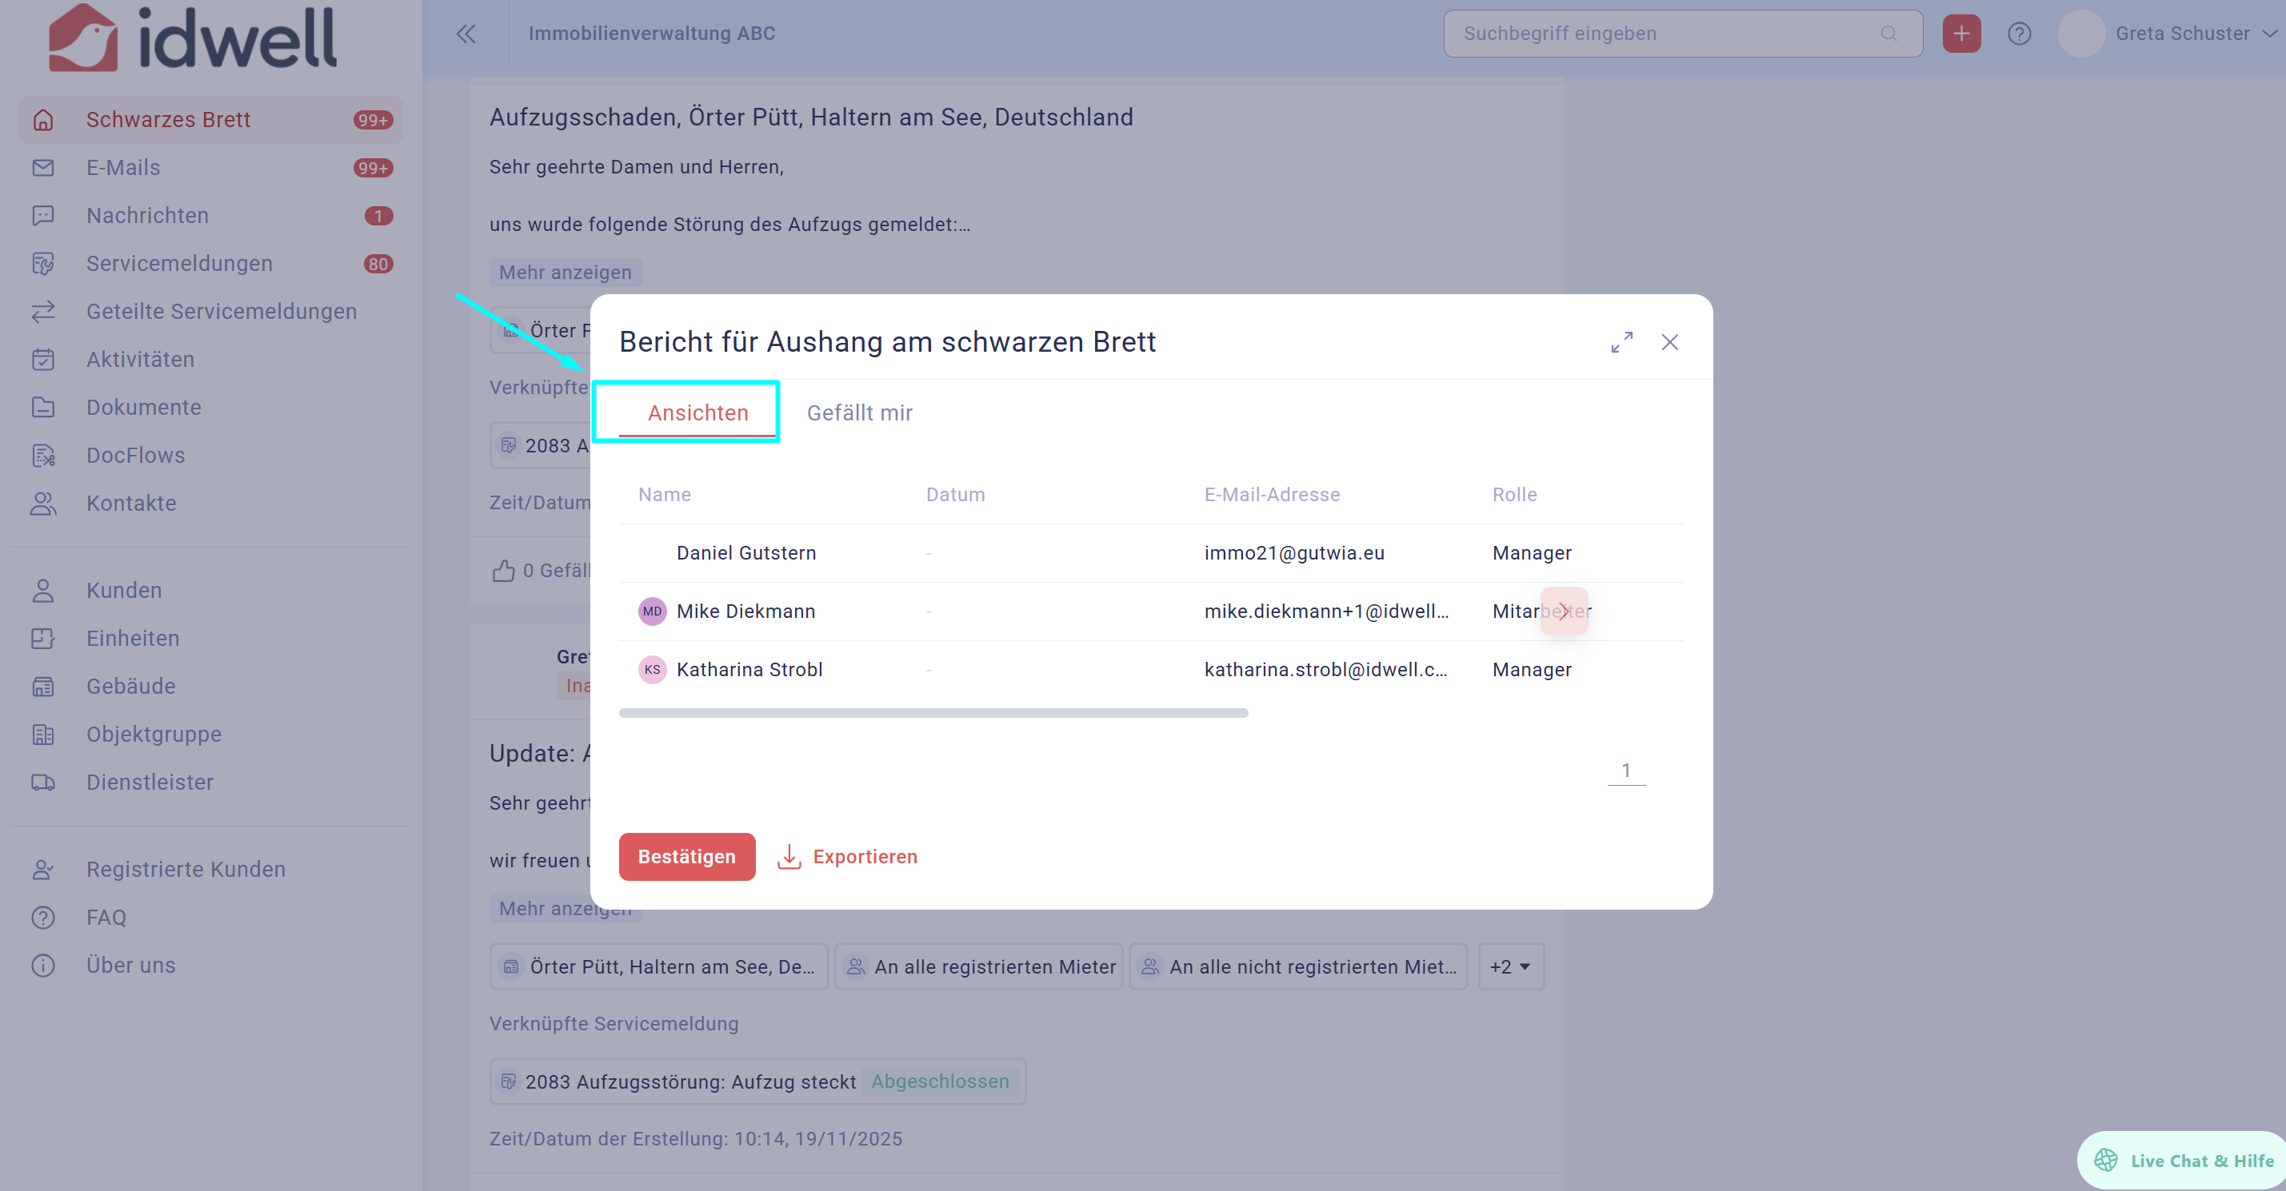Expand the +2 recipients dropdown
The width and height of the screenshot is (2286, 1191).
(x=1510, y=966)
